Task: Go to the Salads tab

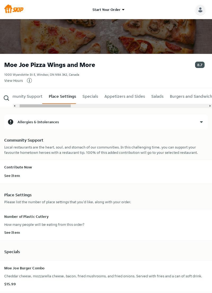Action: tap(157, 96)
